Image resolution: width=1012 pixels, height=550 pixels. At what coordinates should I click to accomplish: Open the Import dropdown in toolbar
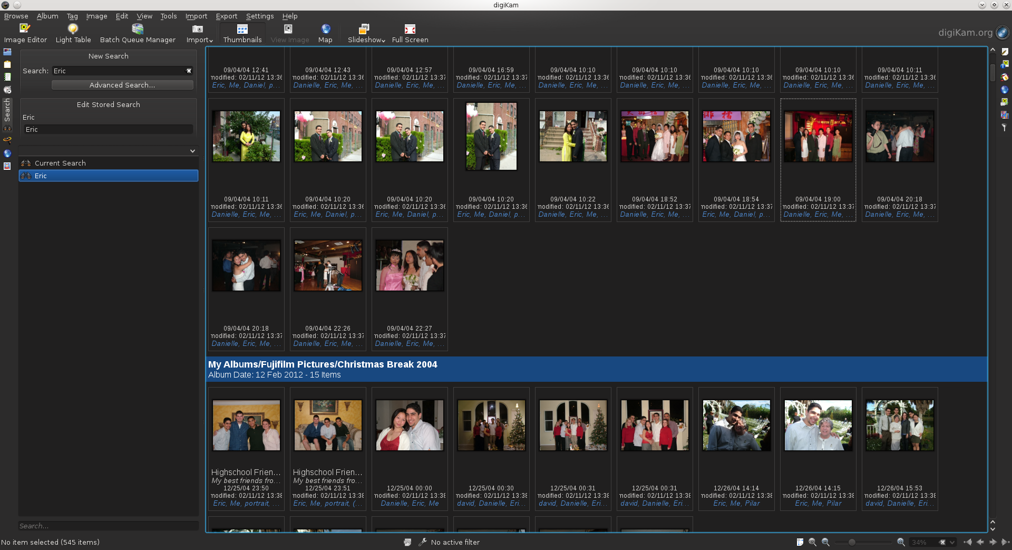(199, 33)
